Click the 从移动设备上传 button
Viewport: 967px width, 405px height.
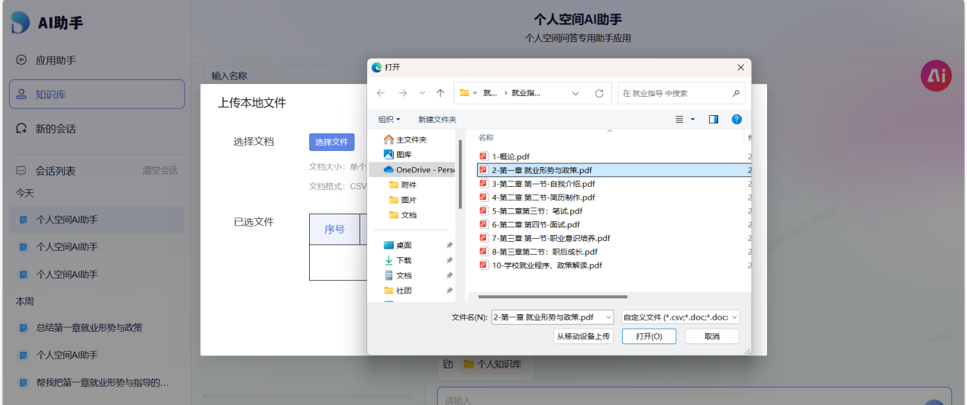tap(583, 336)
